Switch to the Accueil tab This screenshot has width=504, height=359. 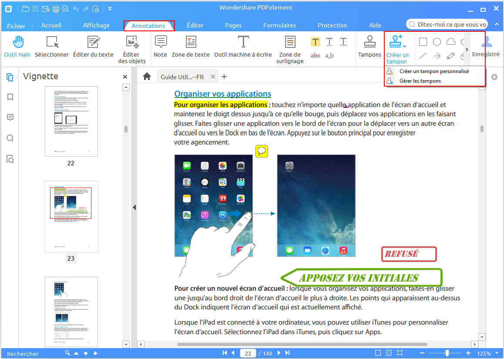click(x=51, y=25)
